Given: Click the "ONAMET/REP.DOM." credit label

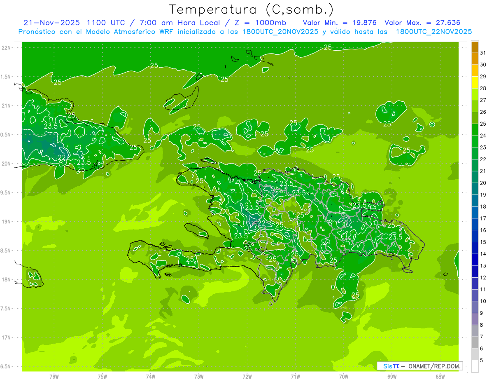Looking at the screenshot, I should 435,366.
